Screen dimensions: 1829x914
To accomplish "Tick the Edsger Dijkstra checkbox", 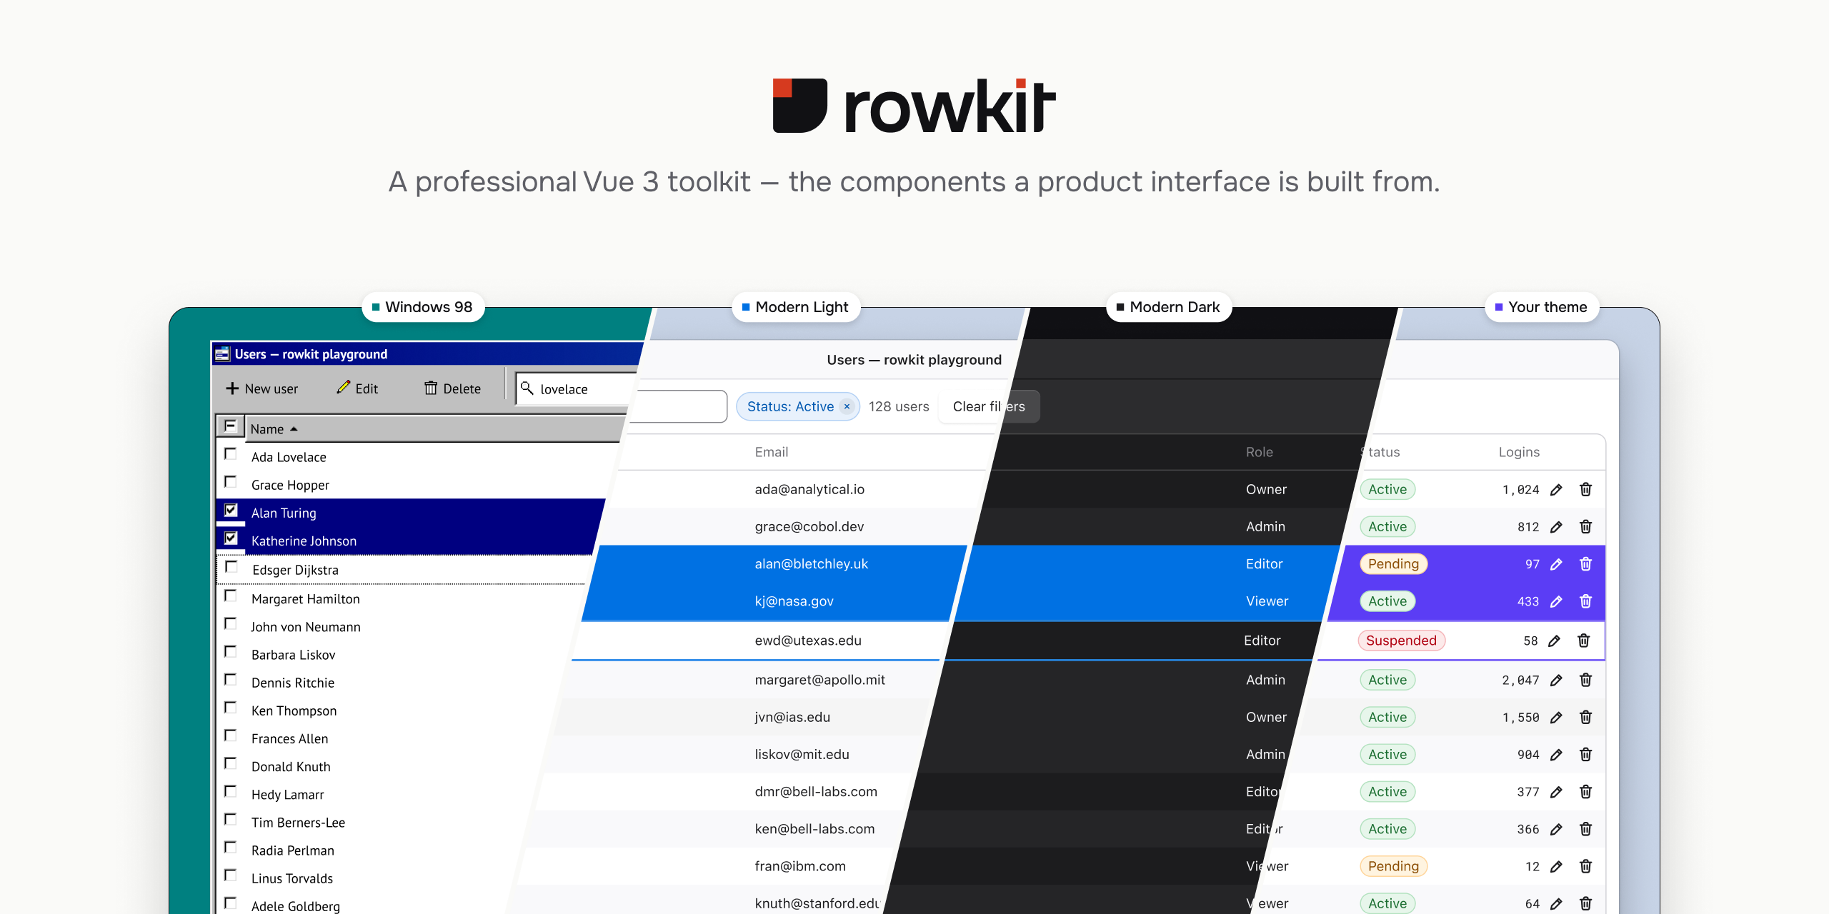I will (x=231, y=567).
